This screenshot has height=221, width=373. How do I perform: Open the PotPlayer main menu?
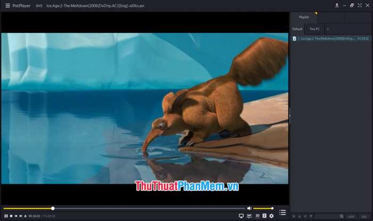tap(7, 5)
